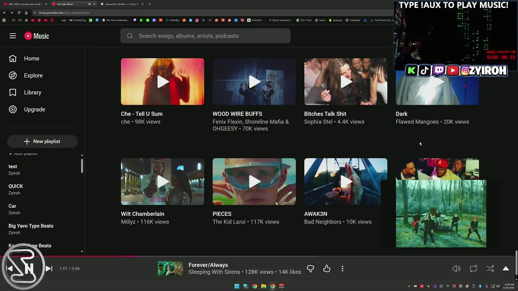Click the 'Bad Neighbors • 10K views' text
The height and width of the screenshot is (291, 518).
338,222
